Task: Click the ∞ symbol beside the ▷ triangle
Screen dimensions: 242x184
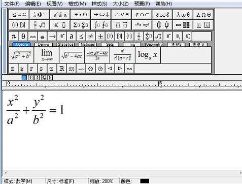Action: coord(129,69)
